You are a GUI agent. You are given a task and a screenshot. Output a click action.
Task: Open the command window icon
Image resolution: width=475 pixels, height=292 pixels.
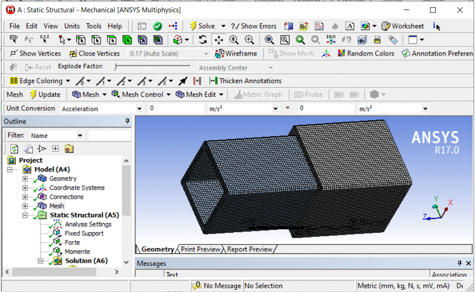click(142, 26)
